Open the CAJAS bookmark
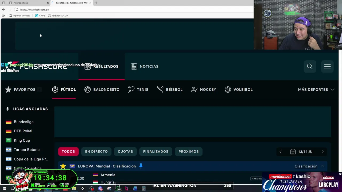342x192 pixels. tap(40, 15)
